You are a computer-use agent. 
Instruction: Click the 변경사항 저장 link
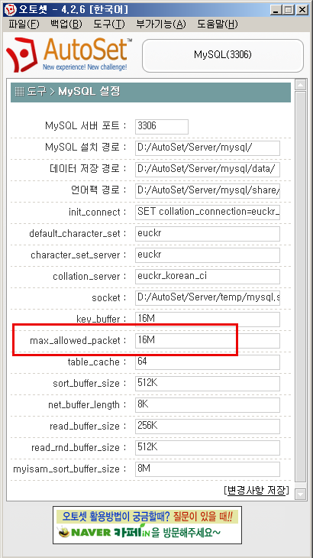point(257,491)
